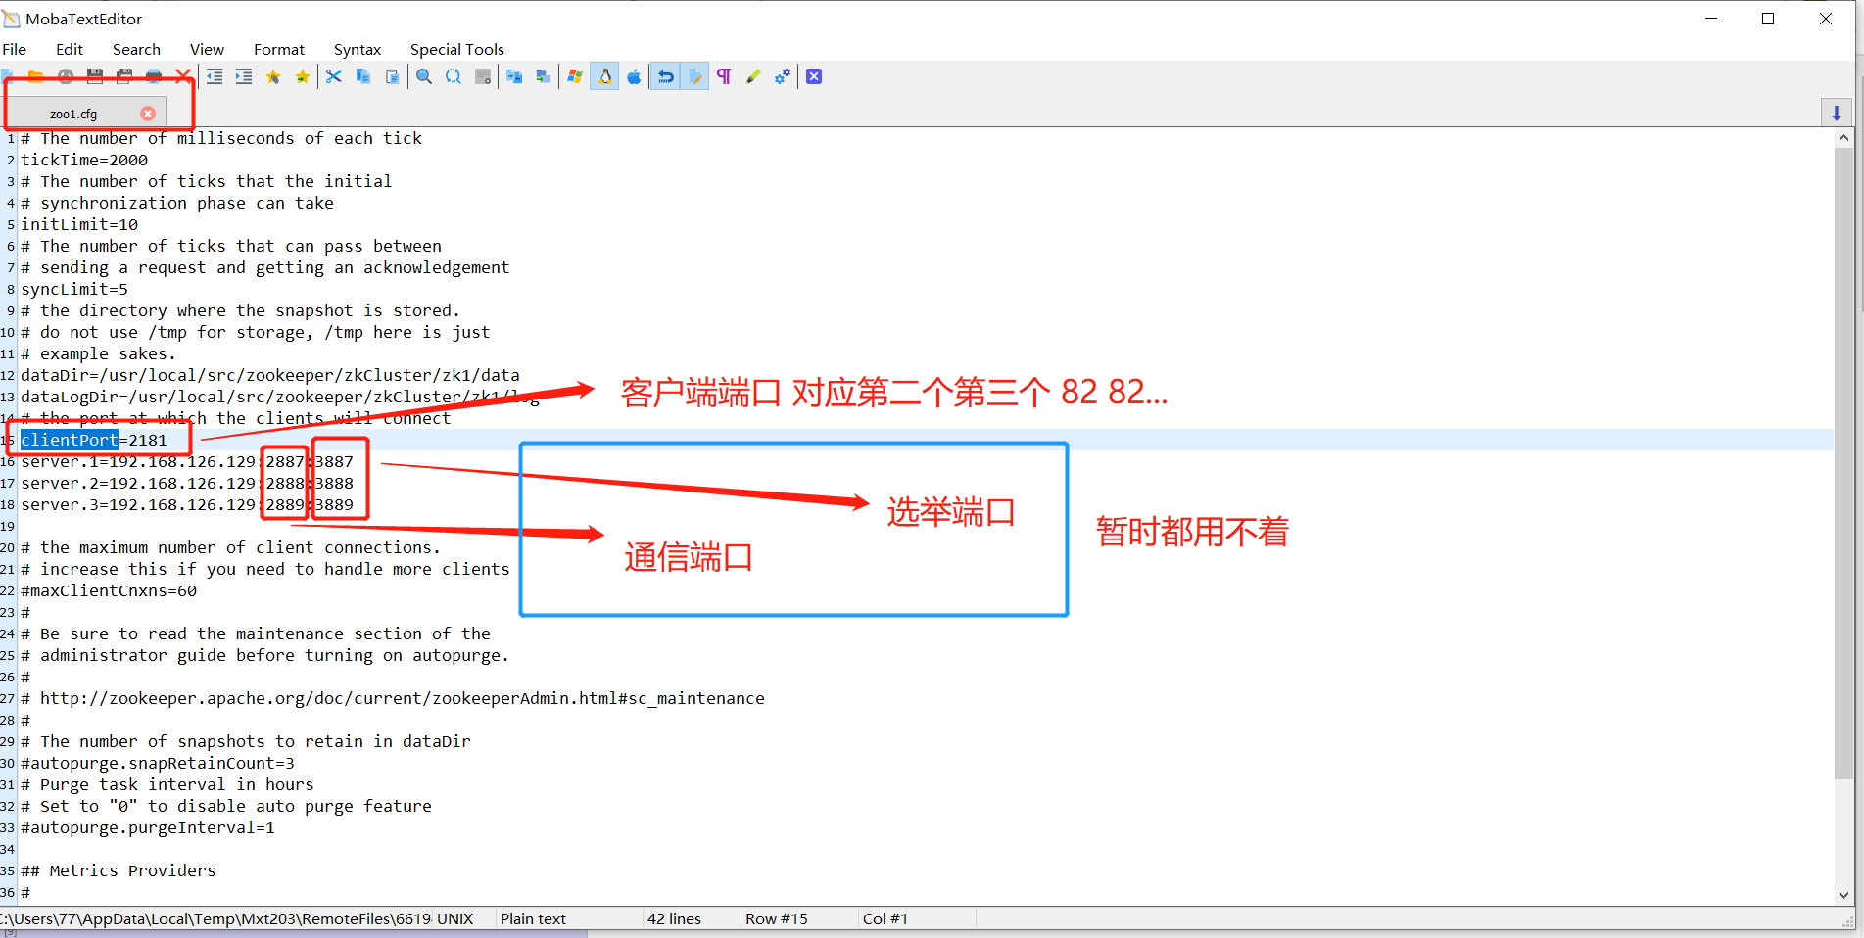
Task: Click the vertical scrollbar down arrow
Action: (x=1843, y=894)
